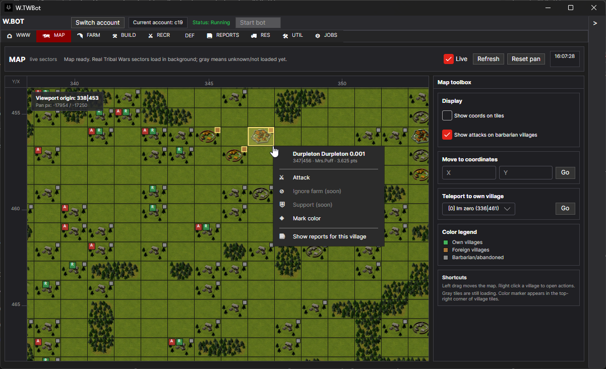This screenshot has height=369, width=606.
Task: Click the Viewport origin: 338|453 tooltip
Action: [67, 101]
